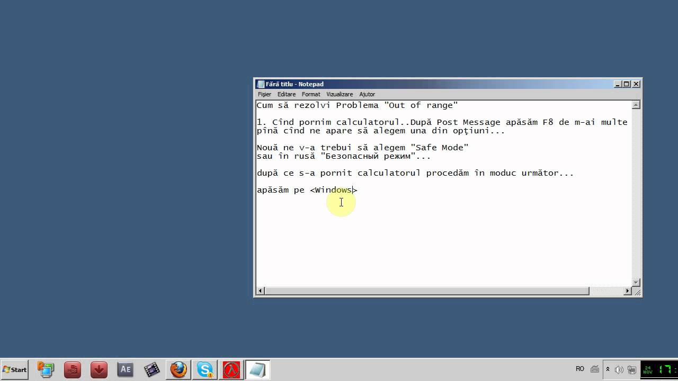Click the line starting "după ce s-a pornit"
Image resolution: width=678 pixels, height=381 pixels.
tap(415, 173)
